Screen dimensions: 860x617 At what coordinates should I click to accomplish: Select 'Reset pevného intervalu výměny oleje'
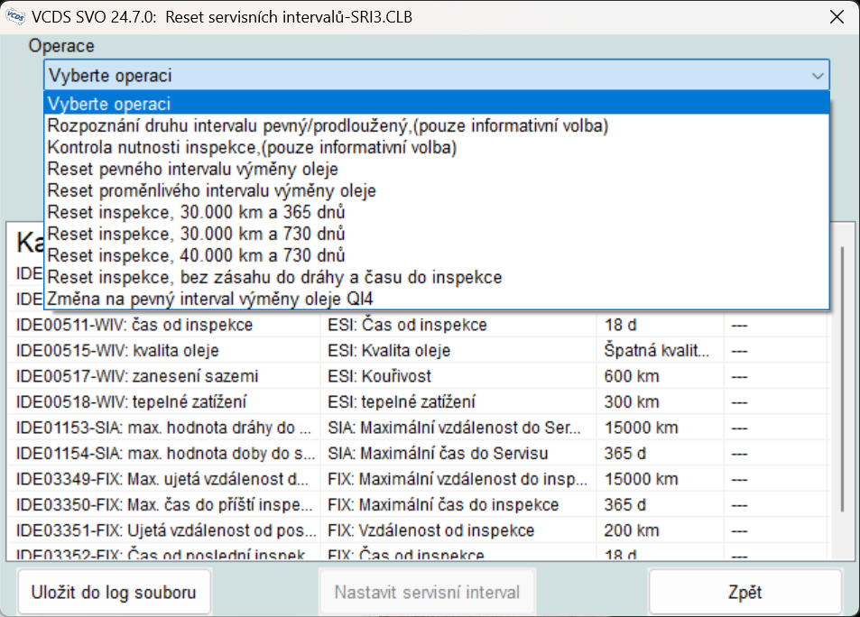[437, 169]
